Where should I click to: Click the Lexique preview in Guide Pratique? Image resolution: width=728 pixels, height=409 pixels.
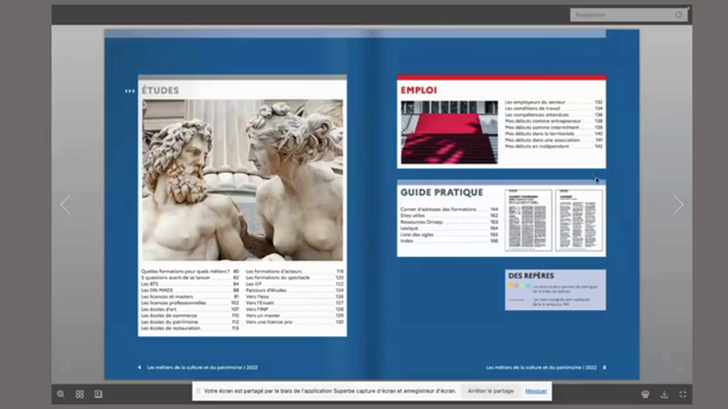pos(579,220)
